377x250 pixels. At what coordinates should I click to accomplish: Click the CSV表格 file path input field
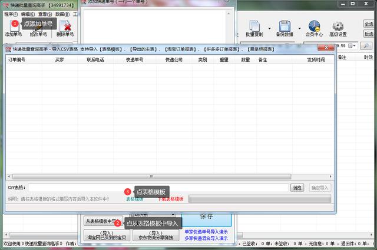[158, 188]
